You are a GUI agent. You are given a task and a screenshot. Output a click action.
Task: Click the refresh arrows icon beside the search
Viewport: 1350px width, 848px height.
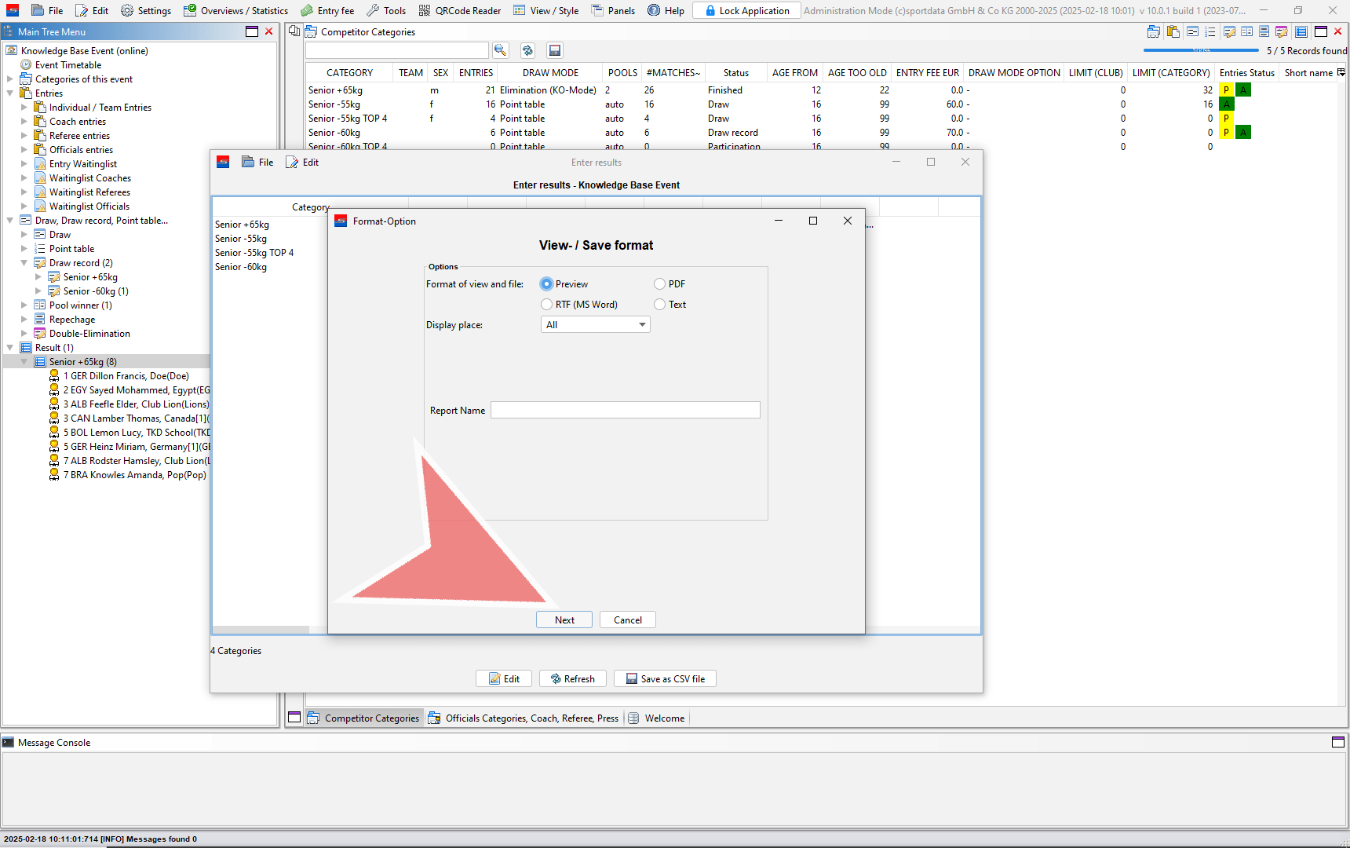(x=527, y=50)
